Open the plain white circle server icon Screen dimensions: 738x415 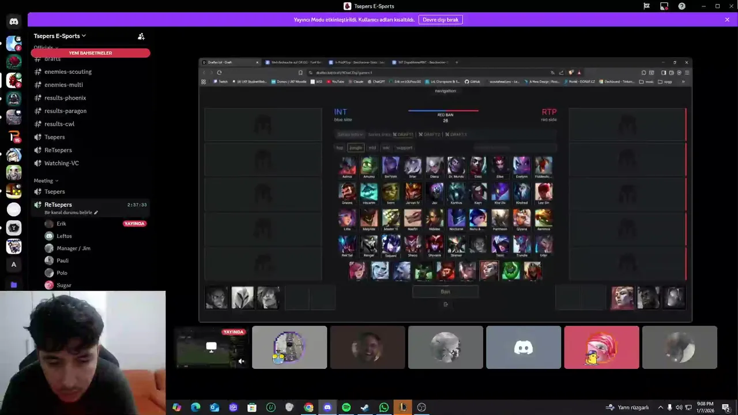point(14,209)
